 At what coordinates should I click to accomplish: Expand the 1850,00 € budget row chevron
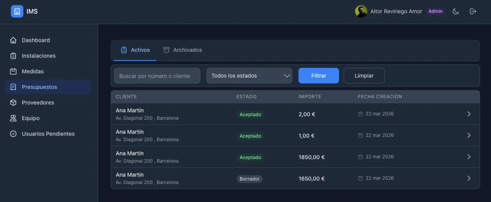click(x=469, y=157)
